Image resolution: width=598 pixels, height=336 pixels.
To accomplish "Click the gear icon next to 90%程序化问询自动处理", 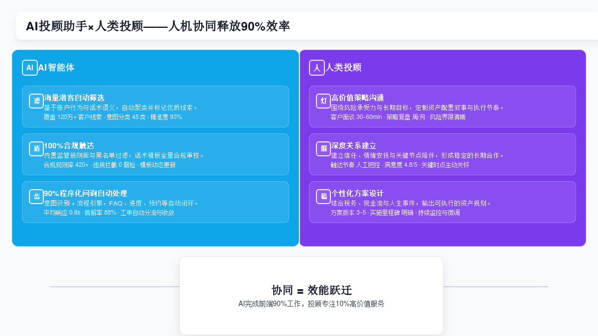I will [36, 197].
